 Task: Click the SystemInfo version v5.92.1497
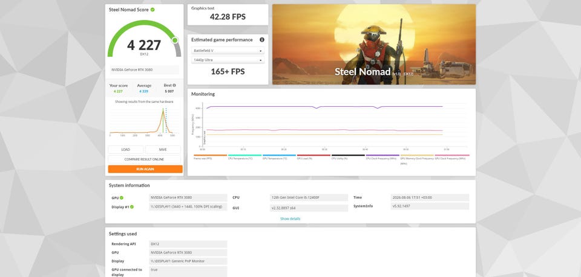tap(430, 206)
